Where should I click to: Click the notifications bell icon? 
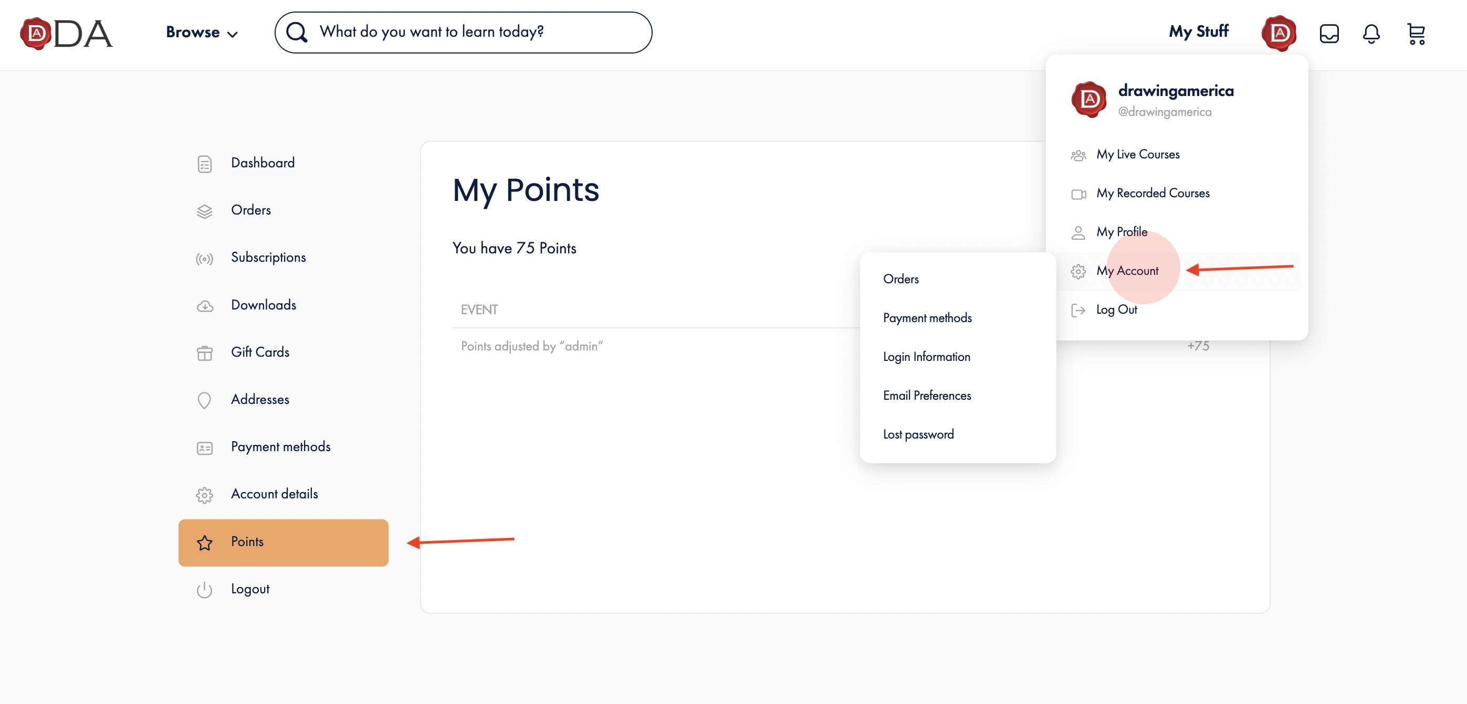click(x=1371, y=34)
